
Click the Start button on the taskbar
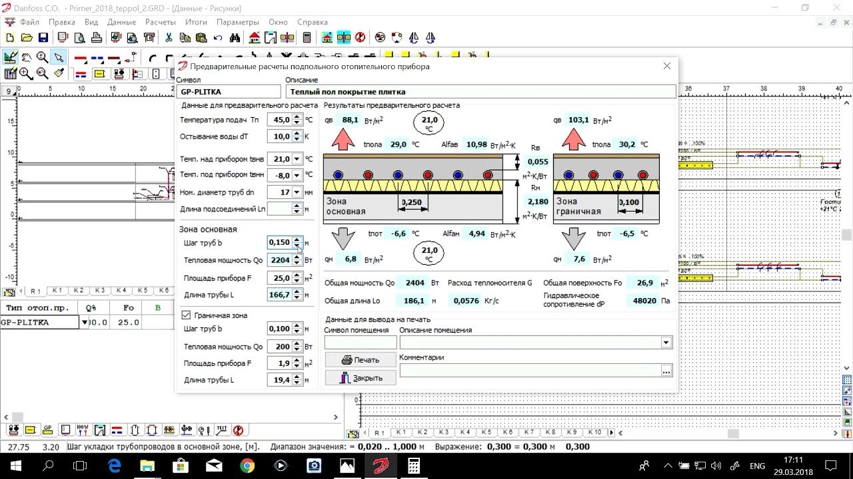[15, 466]
